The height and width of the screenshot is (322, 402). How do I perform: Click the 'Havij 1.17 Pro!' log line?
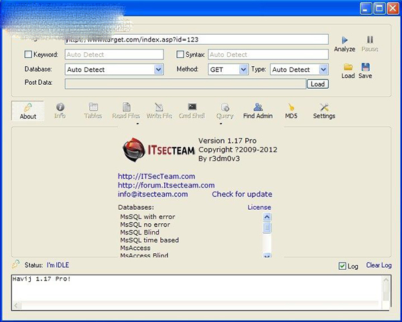pos(42,279)
